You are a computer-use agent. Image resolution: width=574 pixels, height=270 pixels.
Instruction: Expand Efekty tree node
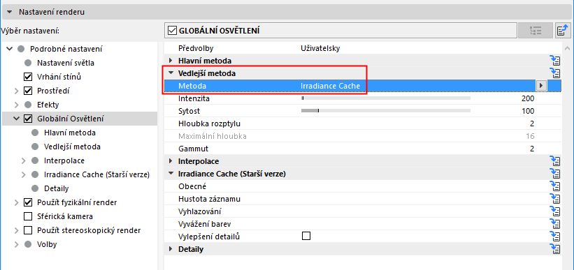click(17, 105)
